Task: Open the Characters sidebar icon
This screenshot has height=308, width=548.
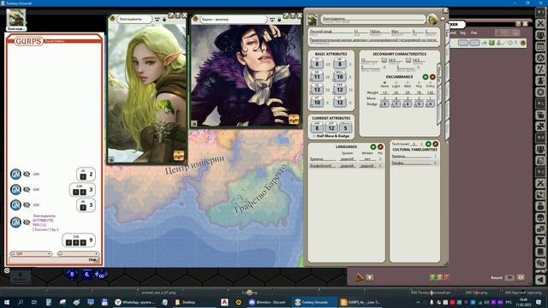Action: tap(540, 35)
